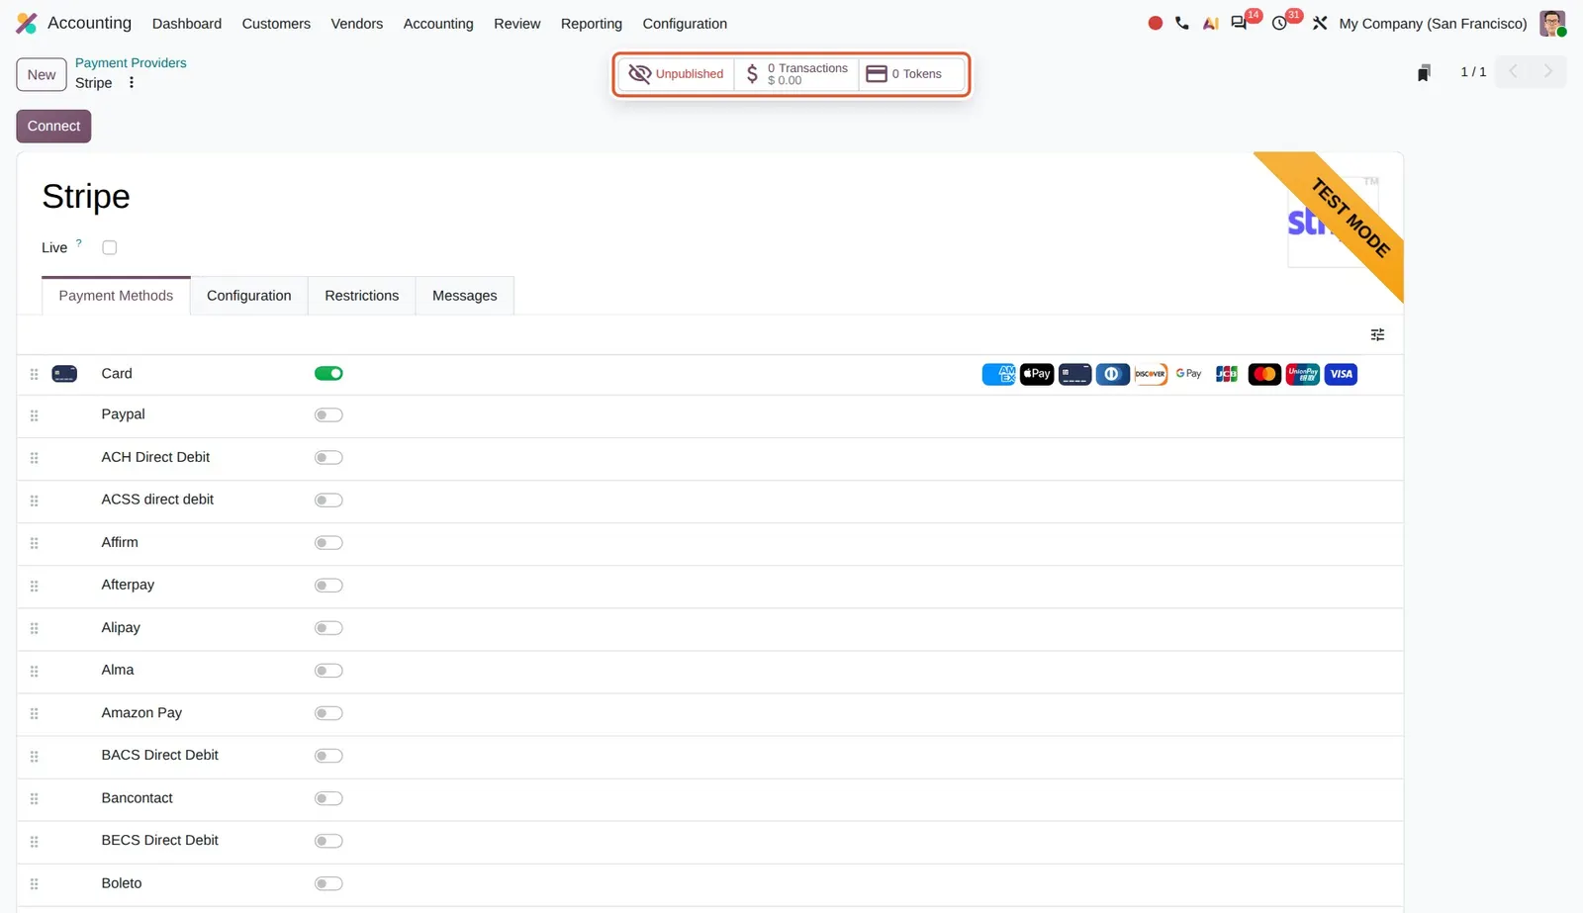Screen dimensions: 1583x913
Task: Select the Boleto row
Action: (x=709, y=884)
